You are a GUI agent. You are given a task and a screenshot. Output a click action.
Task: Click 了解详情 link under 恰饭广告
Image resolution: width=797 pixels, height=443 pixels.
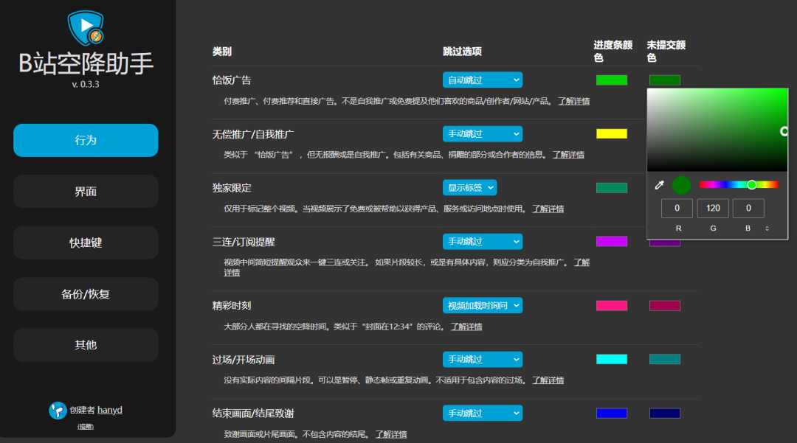[574, 101]
